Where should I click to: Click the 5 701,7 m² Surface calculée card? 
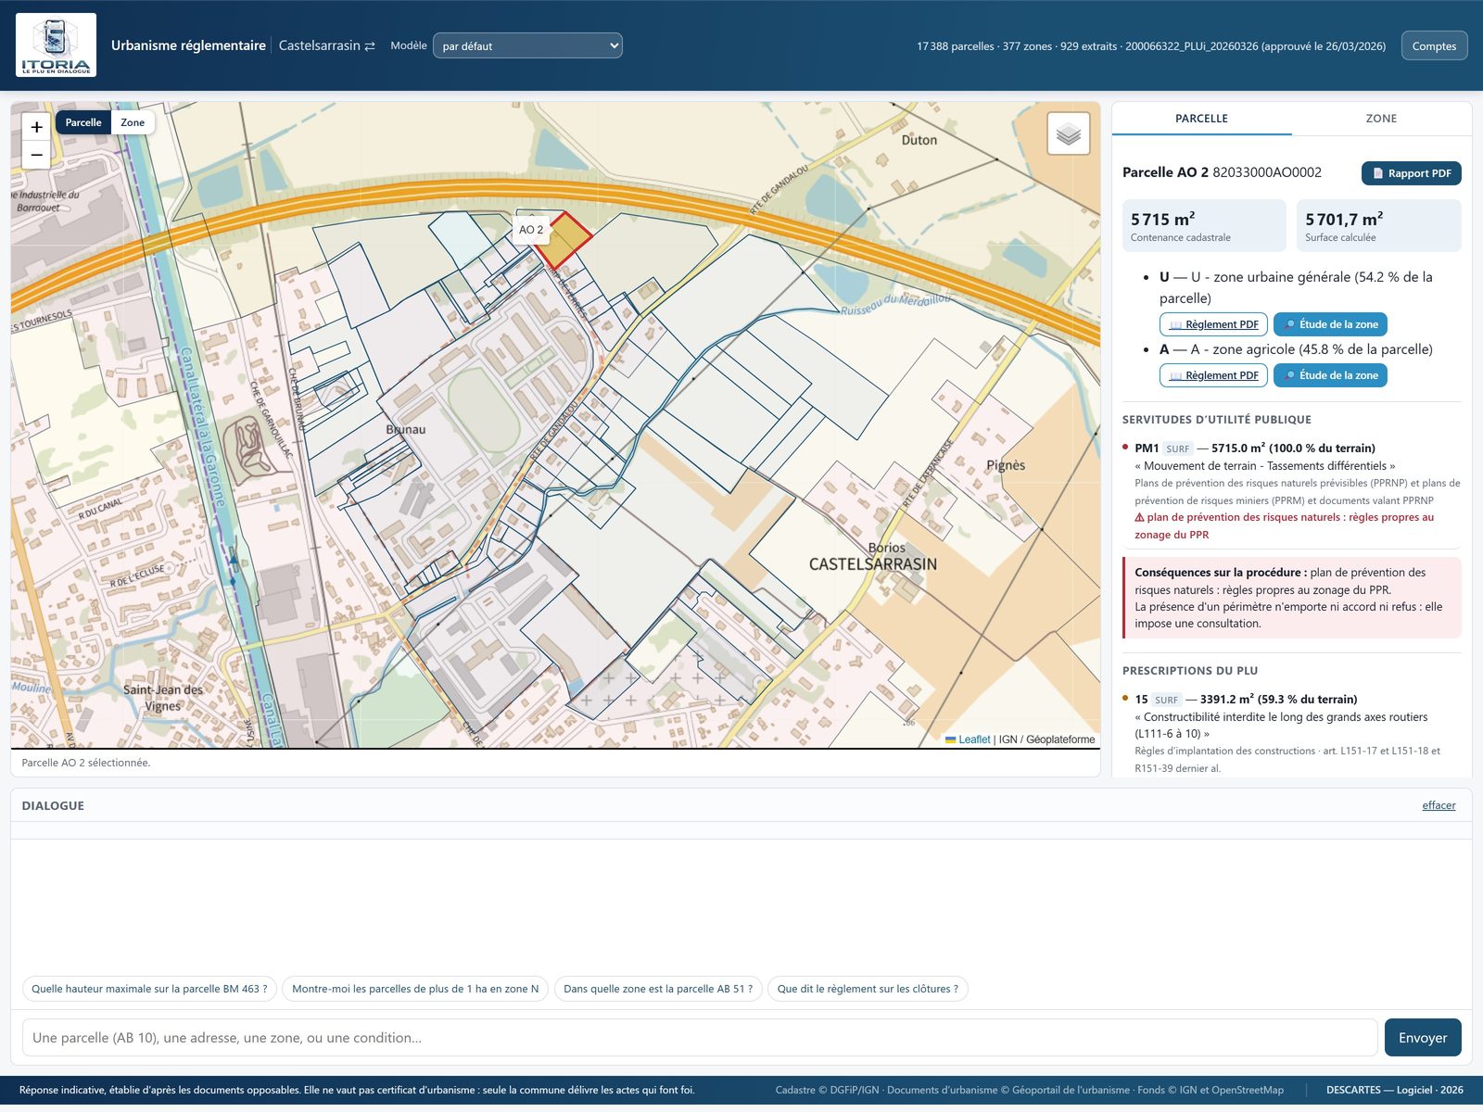pos(1379,225)
